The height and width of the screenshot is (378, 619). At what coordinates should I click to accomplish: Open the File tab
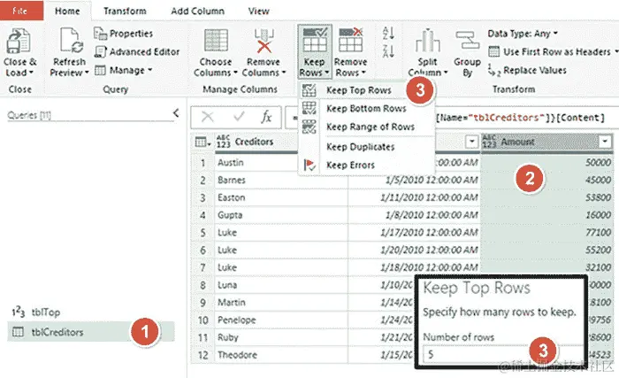pyautogui.click(x=20, y=12)
